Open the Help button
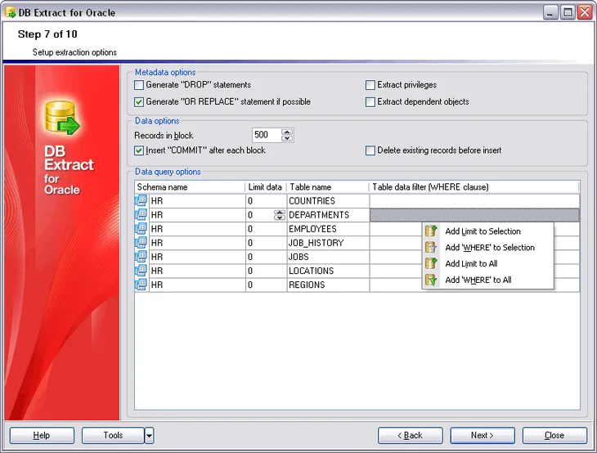This screenshot has width=597, height=453. pos(42,436)
